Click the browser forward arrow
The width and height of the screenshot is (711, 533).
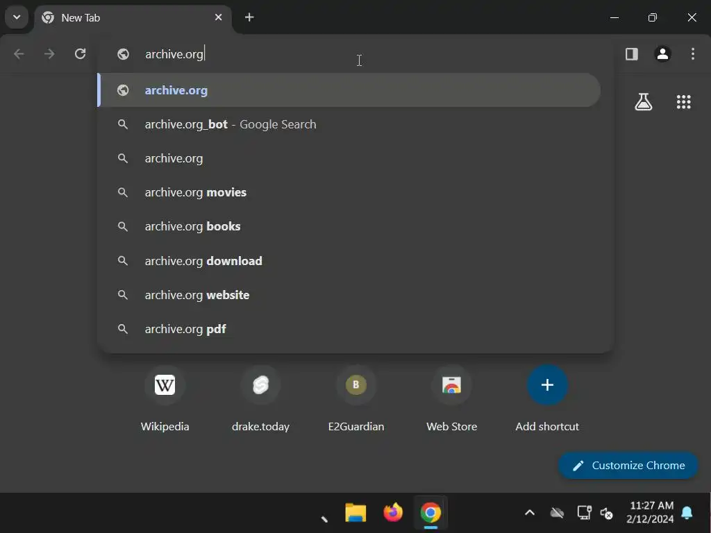pos(49,54)
